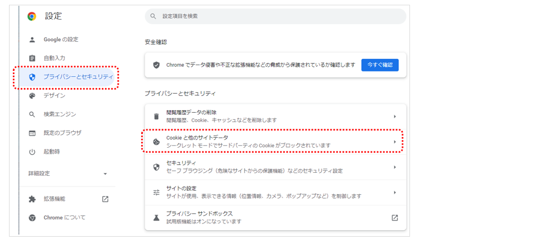
Task: Click the clipboard icon for 自動入力
Action: coord(32,58)
